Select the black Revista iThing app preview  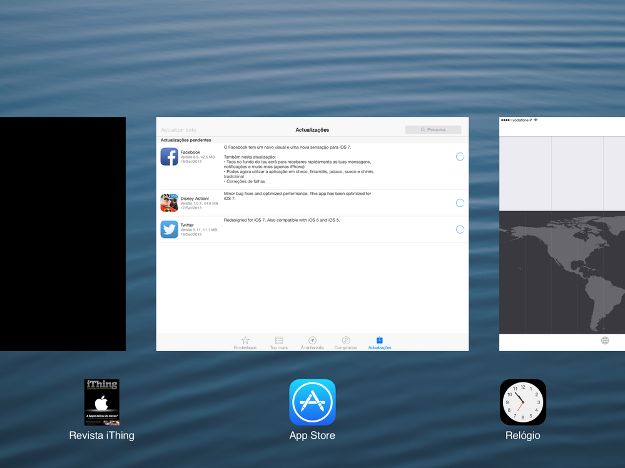click(x=63, y=234)
